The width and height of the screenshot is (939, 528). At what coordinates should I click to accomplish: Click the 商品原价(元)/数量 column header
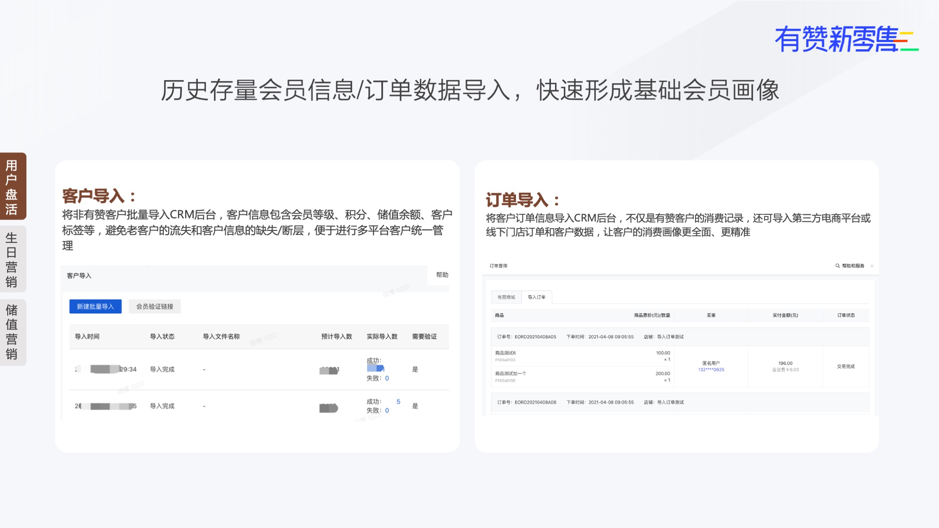click(x=652, y=315)
